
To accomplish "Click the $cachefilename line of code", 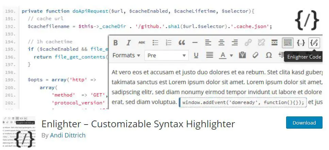I will pos(150,26).
